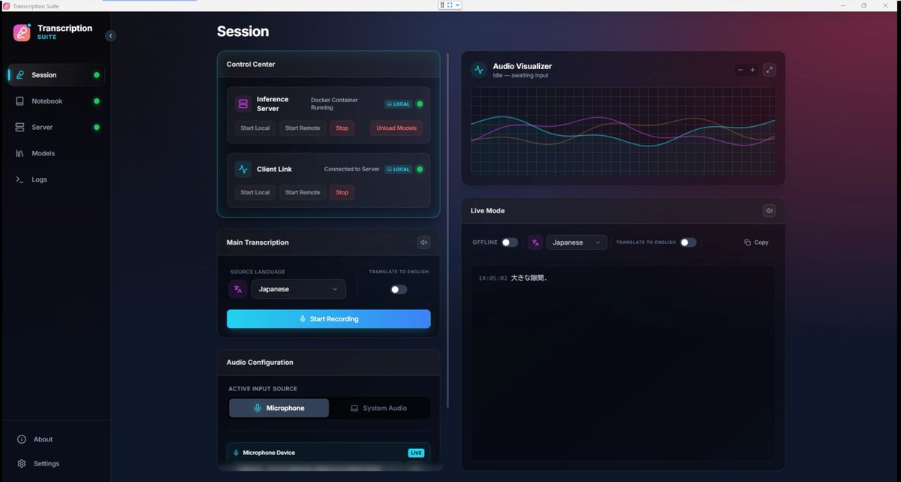901x482 pixels.
Task: Click the Models library icon
Action: (20, 153)
